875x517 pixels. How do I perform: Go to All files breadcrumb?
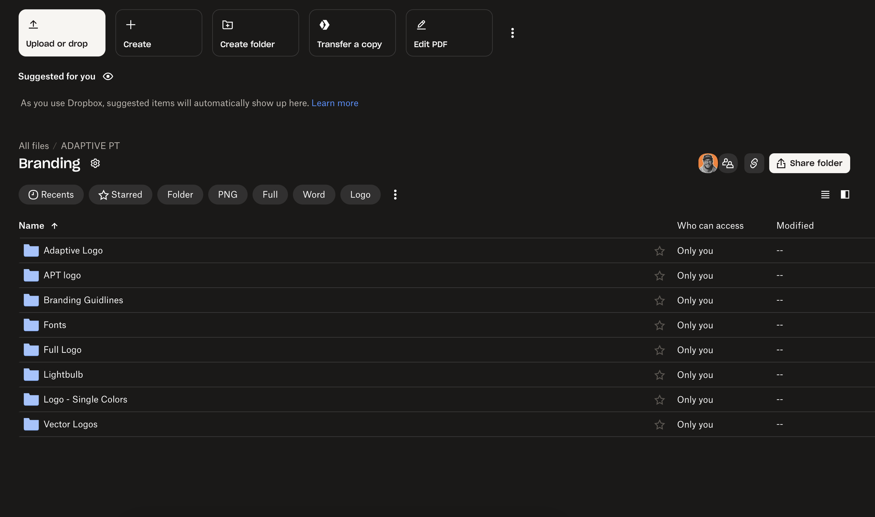[x=34, y=146]
